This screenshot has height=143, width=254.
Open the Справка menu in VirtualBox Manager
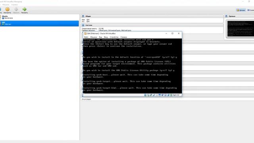[14, 5]
